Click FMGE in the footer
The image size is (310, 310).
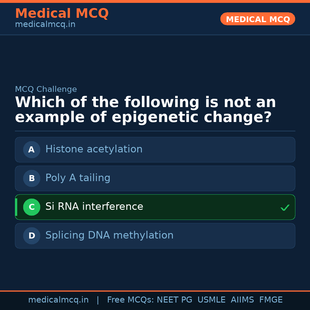coord(271,300)
